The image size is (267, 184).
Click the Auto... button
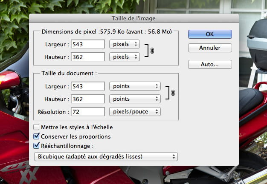pyautogui.click(x=210, y=65)
